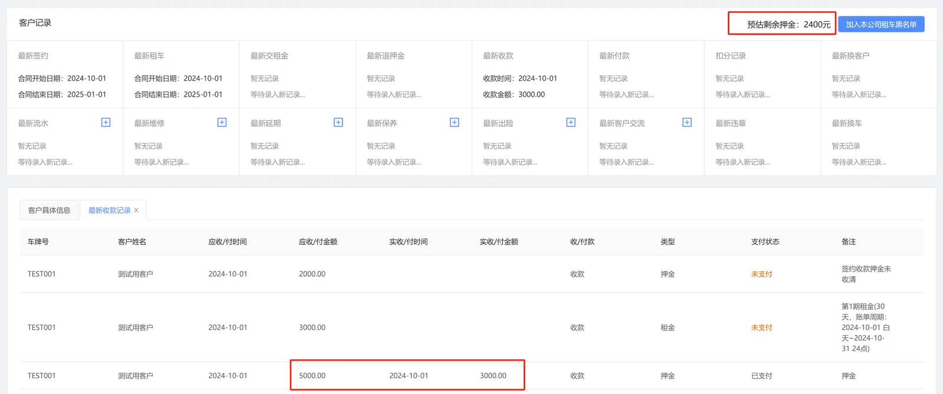Click 合同开始日期 in 最新租车 card
The image size is (943, 394).
pos(178,78)
